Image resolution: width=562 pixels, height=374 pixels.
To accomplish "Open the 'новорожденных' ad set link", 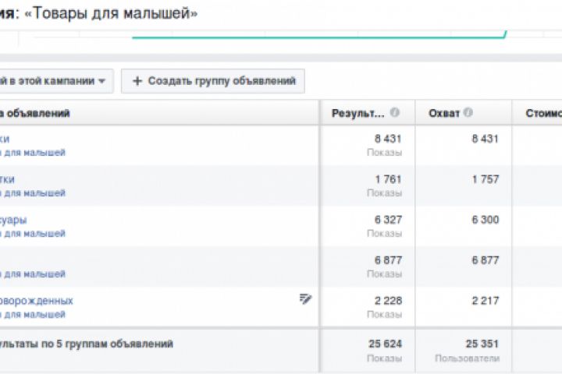I will pyautogui.click(x=37, y=300).
